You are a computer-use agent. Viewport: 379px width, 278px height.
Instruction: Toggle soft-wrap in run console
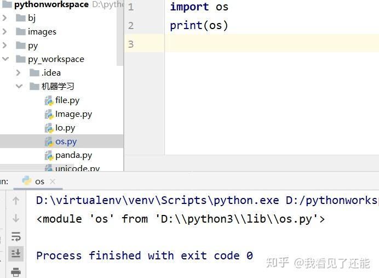(x=16, y=236)
